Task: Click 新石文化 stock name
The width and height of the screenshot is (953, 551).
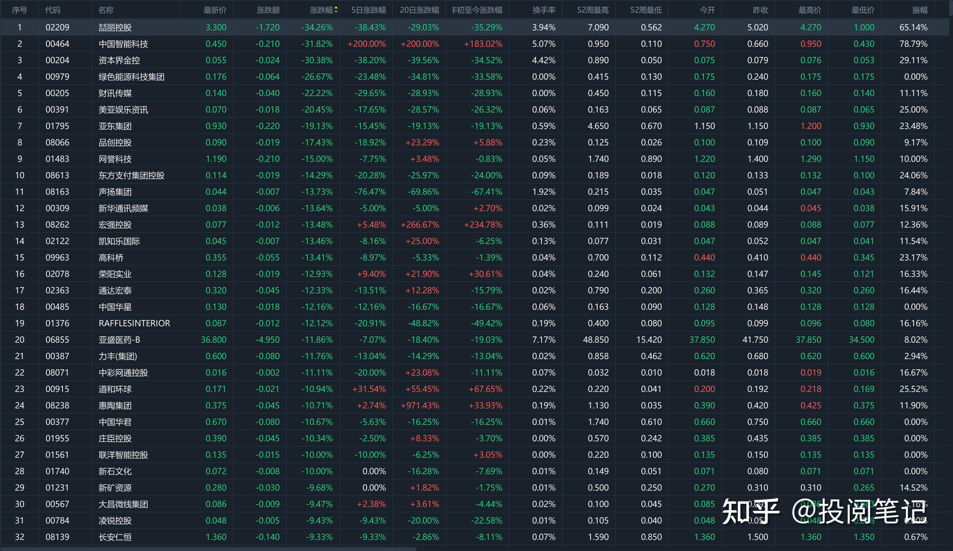Action: tap(115, 471)
